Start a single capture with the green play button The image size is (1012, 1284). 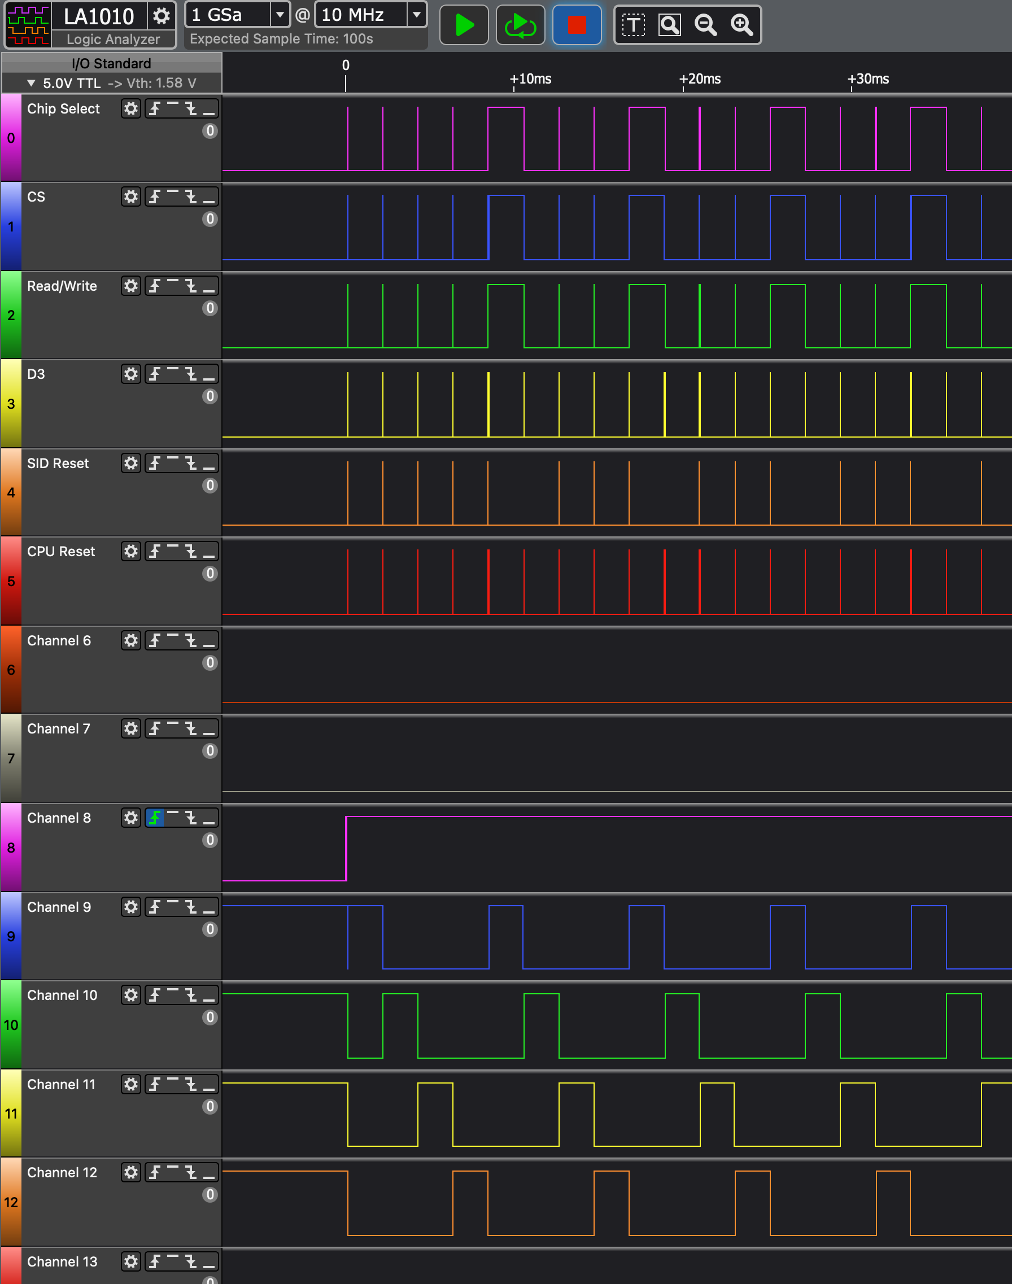coord(464,25)
